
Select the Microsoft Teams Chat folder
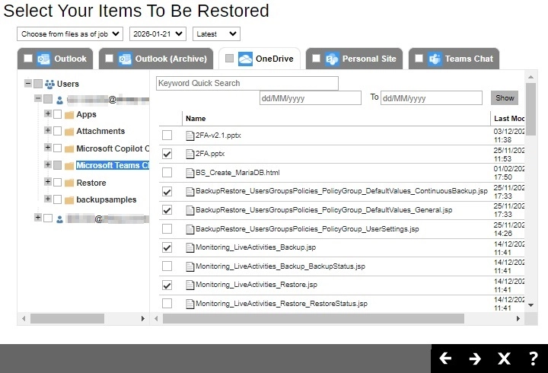pos(113,165)
